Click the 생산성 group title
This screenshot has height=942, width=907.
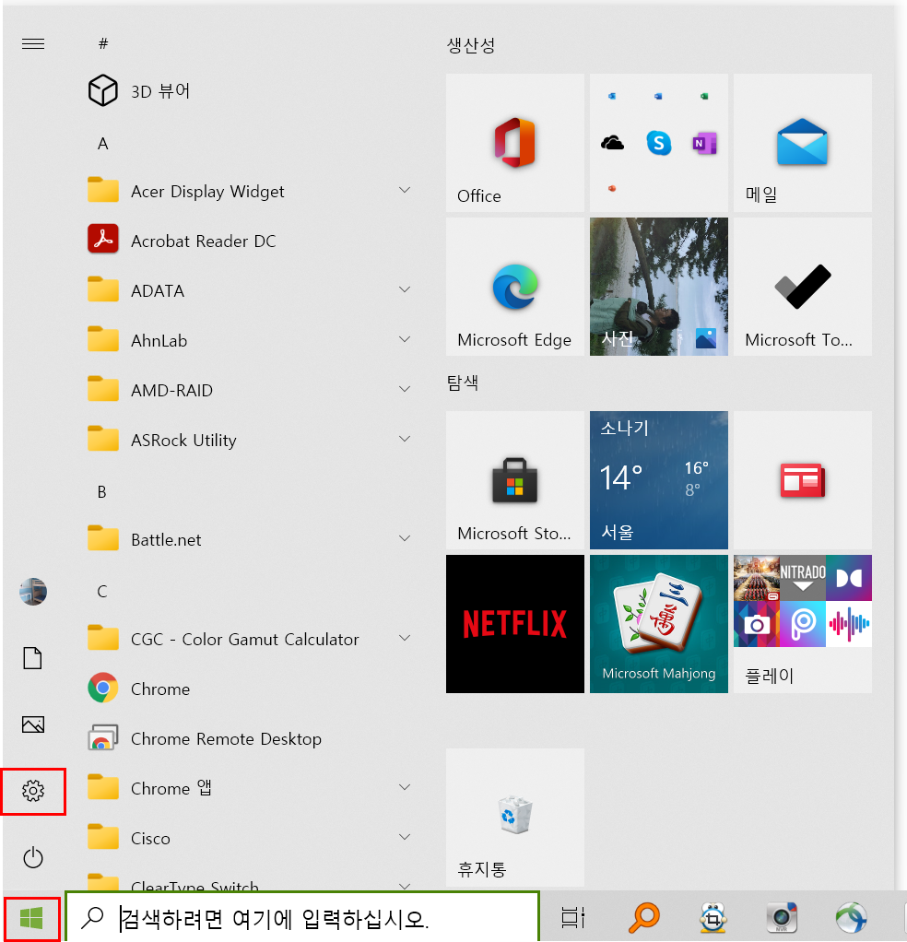(471, 45)
